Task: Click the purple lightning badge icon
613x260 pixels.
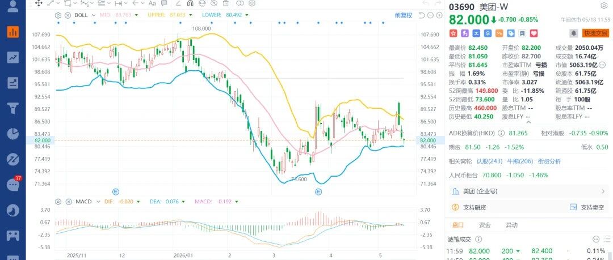Action: point(465,33)
